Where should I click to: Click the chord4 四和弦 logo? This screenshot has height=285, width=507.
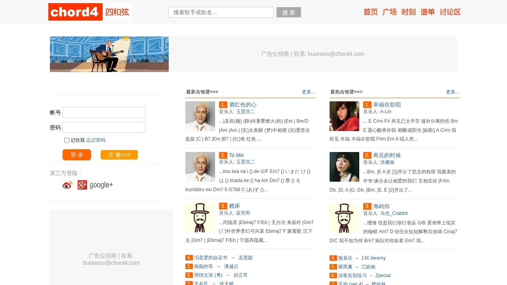(90, 12)
